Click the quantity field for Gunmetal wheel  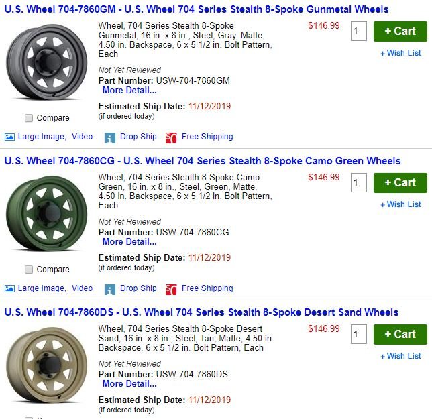[x=358, y=31]
